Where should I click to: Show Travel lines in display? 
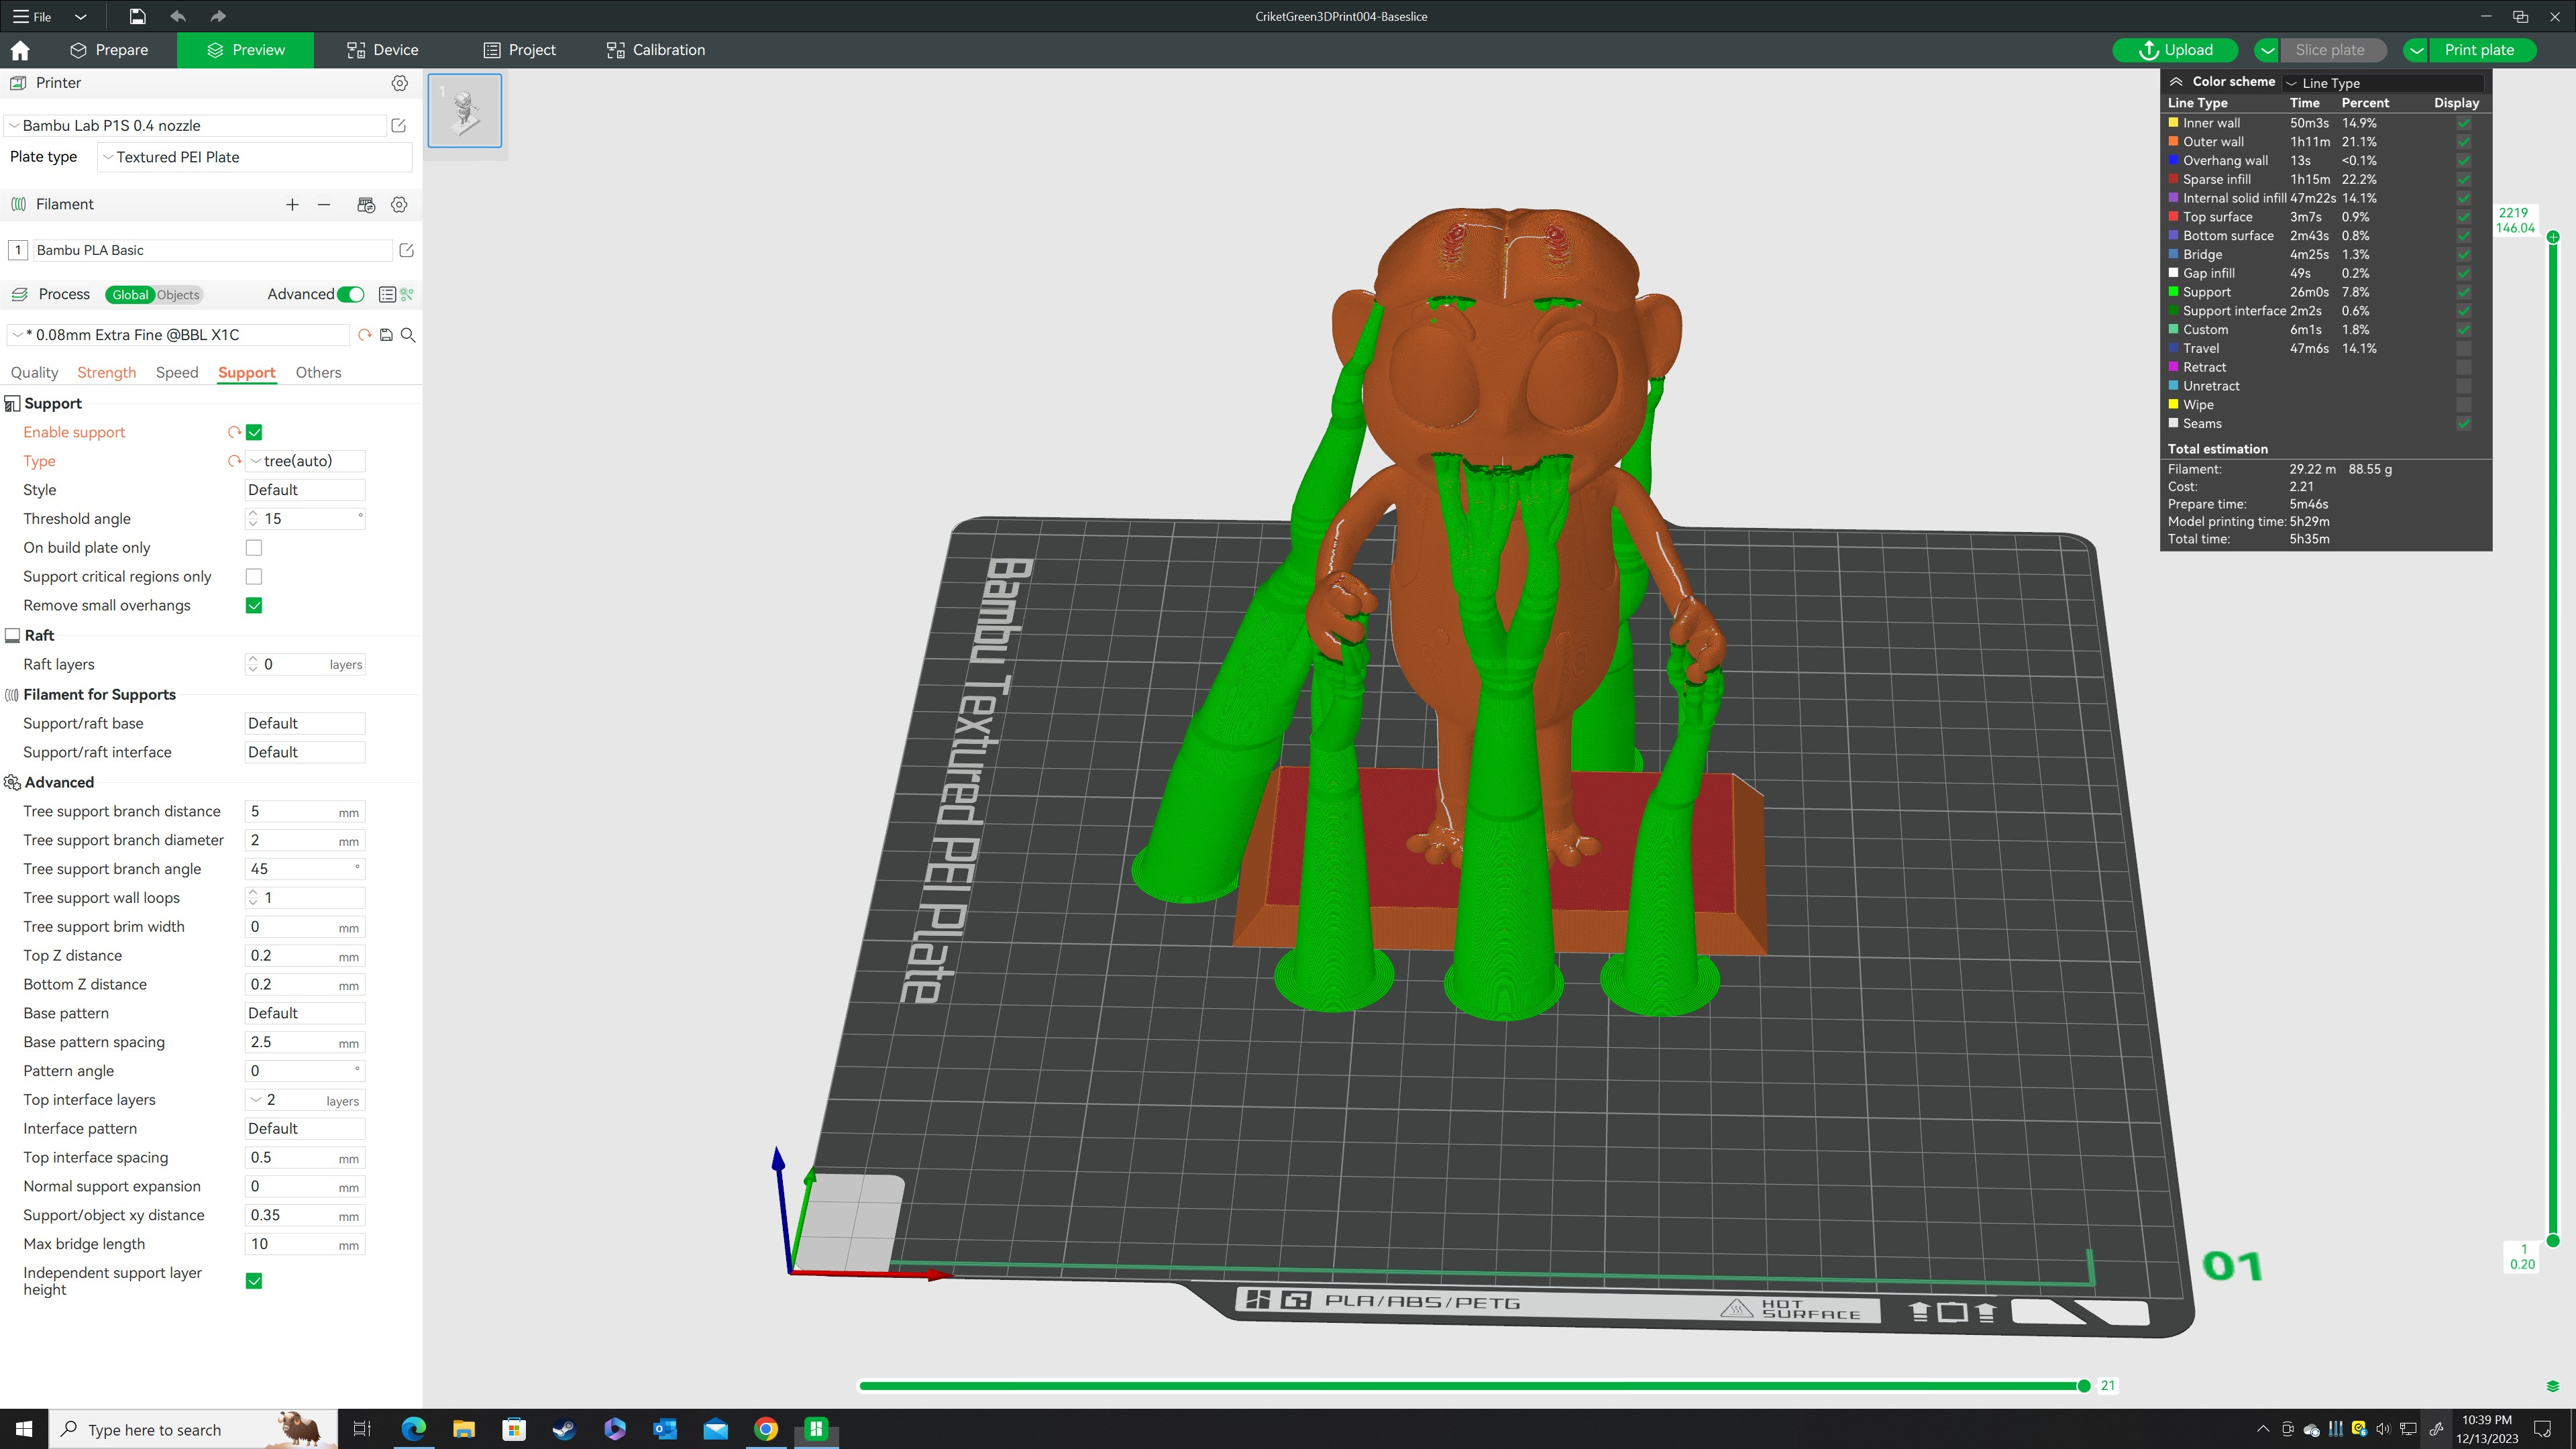(2464, 348)
